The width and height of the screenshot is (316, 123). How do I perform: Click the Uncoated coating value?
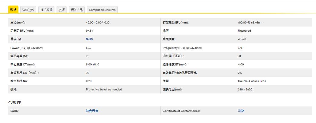[244, 31]
